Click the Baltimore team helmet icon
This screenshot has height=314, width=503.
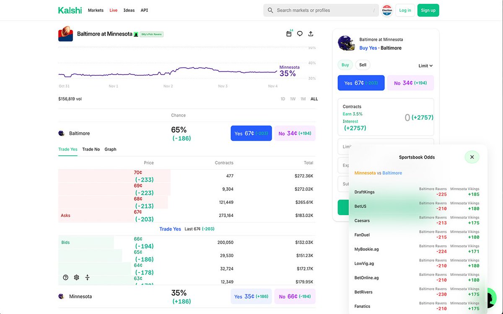tap(61, 133)
